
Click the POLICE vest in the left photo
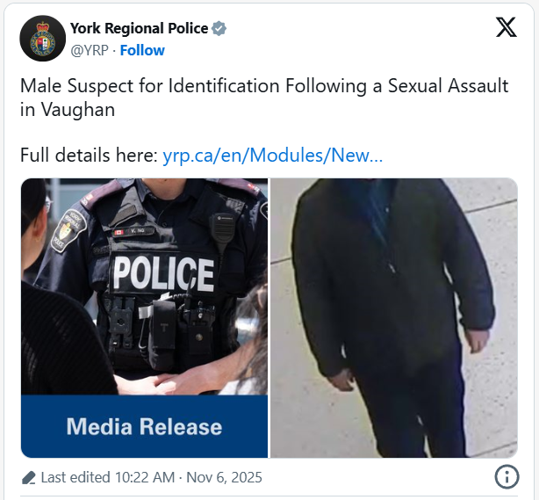coord(163,274)
